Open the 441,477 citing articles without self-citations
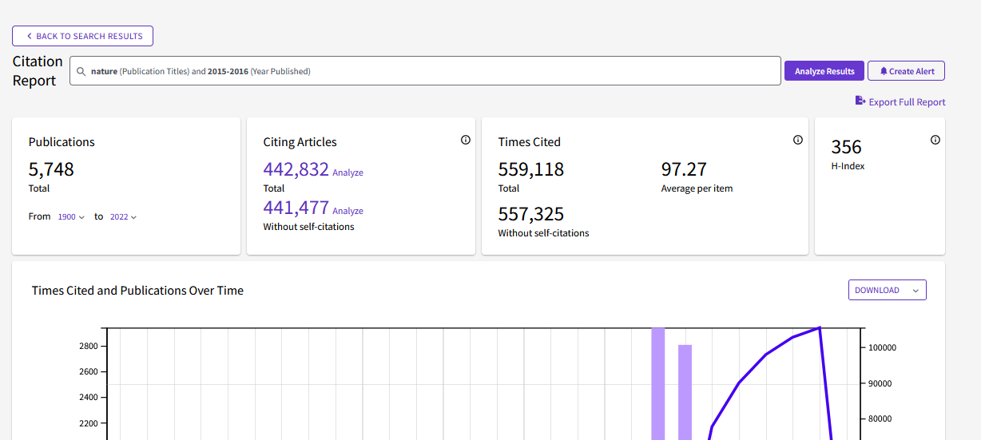The width and height of the screenshot is (981, 440). click(296, 208)
